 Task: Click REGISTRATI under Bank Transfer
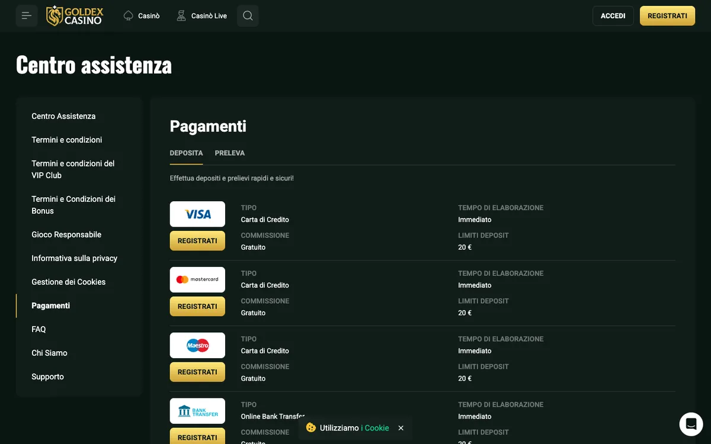197,436
